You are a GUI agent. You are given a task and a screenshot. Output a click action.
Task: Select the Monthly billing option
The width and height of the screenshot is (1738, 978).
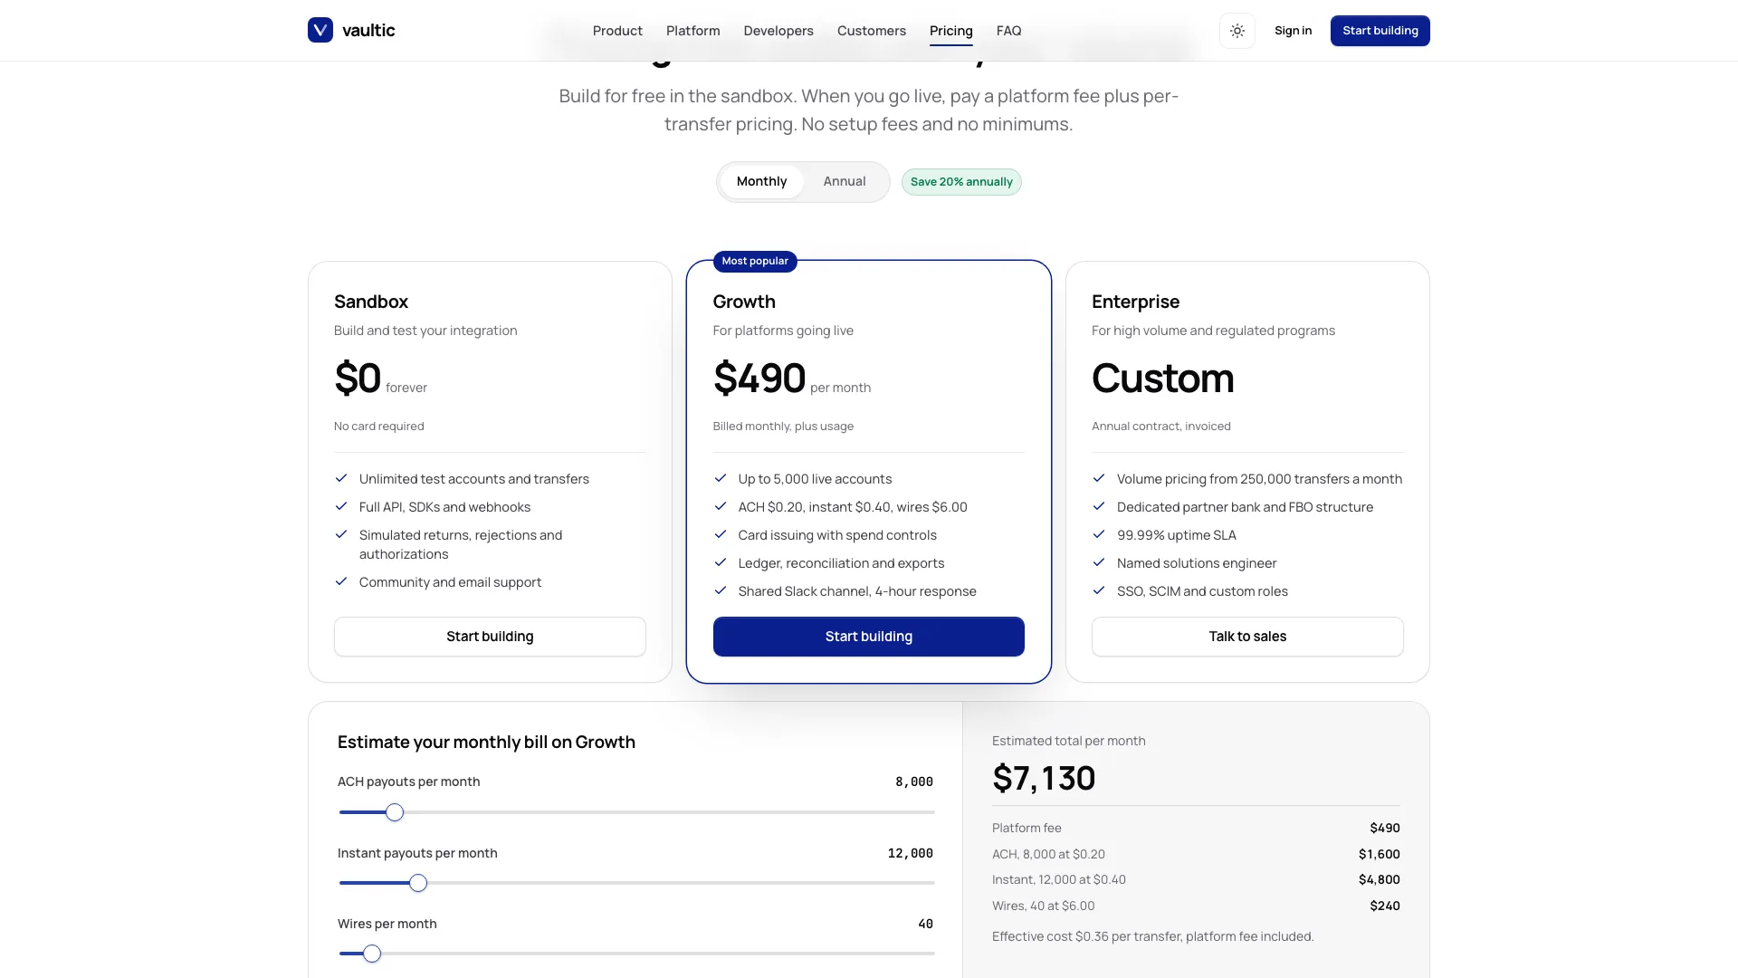click(761, 182)
